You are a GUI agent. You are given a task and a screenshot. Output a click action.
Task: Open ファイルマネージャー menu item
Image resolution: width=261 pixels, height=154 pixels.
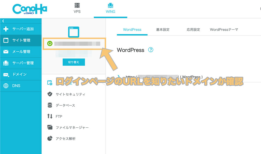coord(72,127)
